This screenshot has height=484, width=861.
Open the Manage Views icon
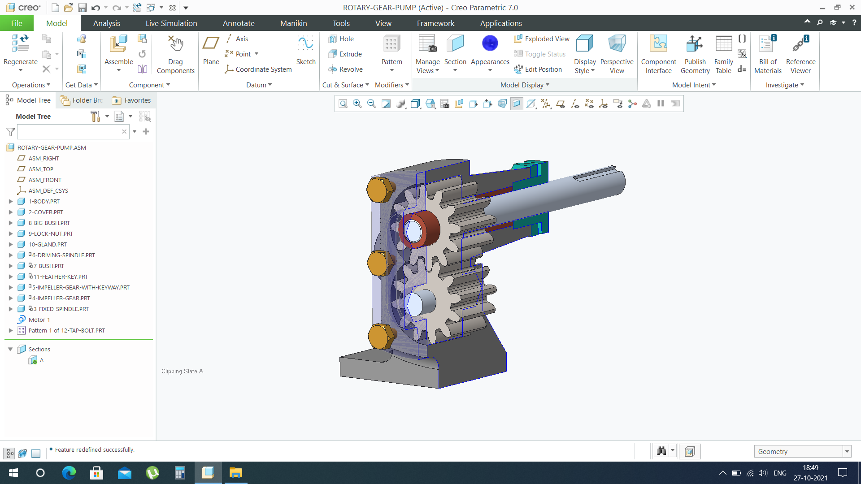pyautogui.click(x=427, y=44)
